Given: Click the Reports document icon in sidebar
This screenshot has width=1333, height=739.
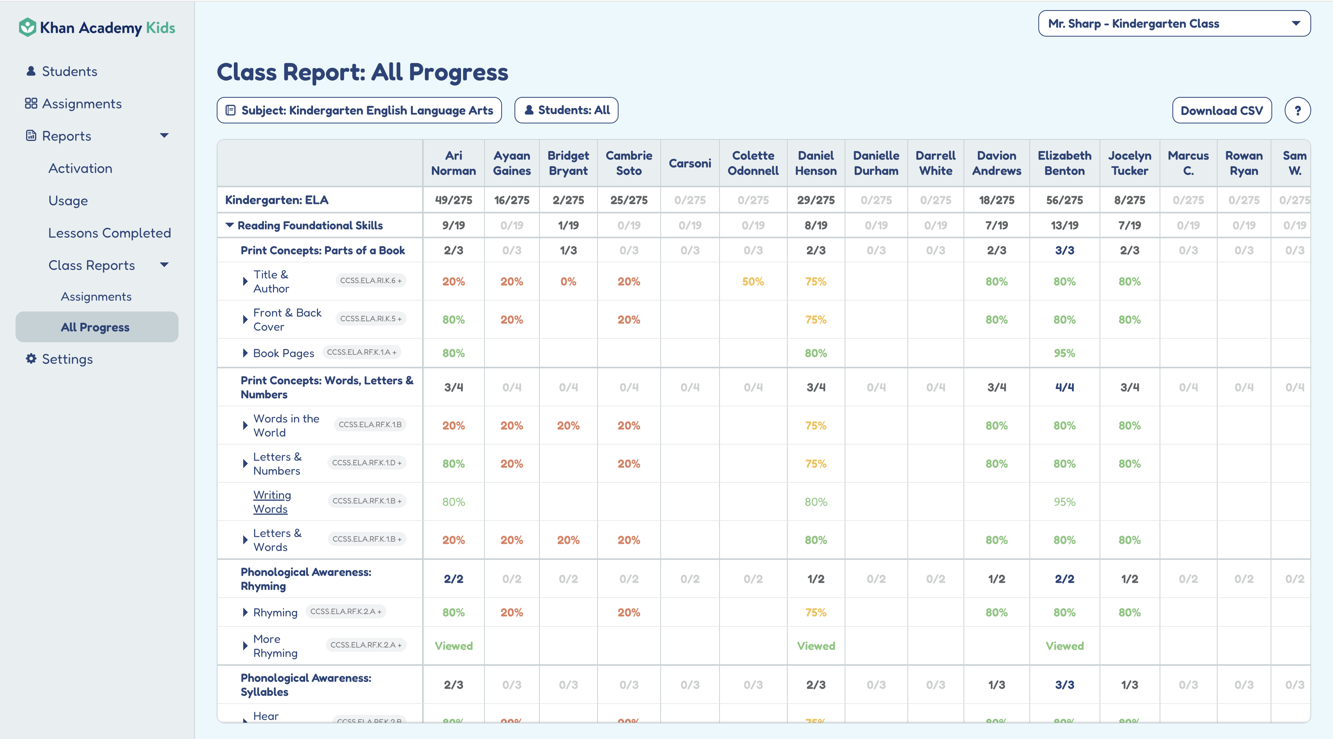Looking at the screenshot, I should tap(31, 135).
